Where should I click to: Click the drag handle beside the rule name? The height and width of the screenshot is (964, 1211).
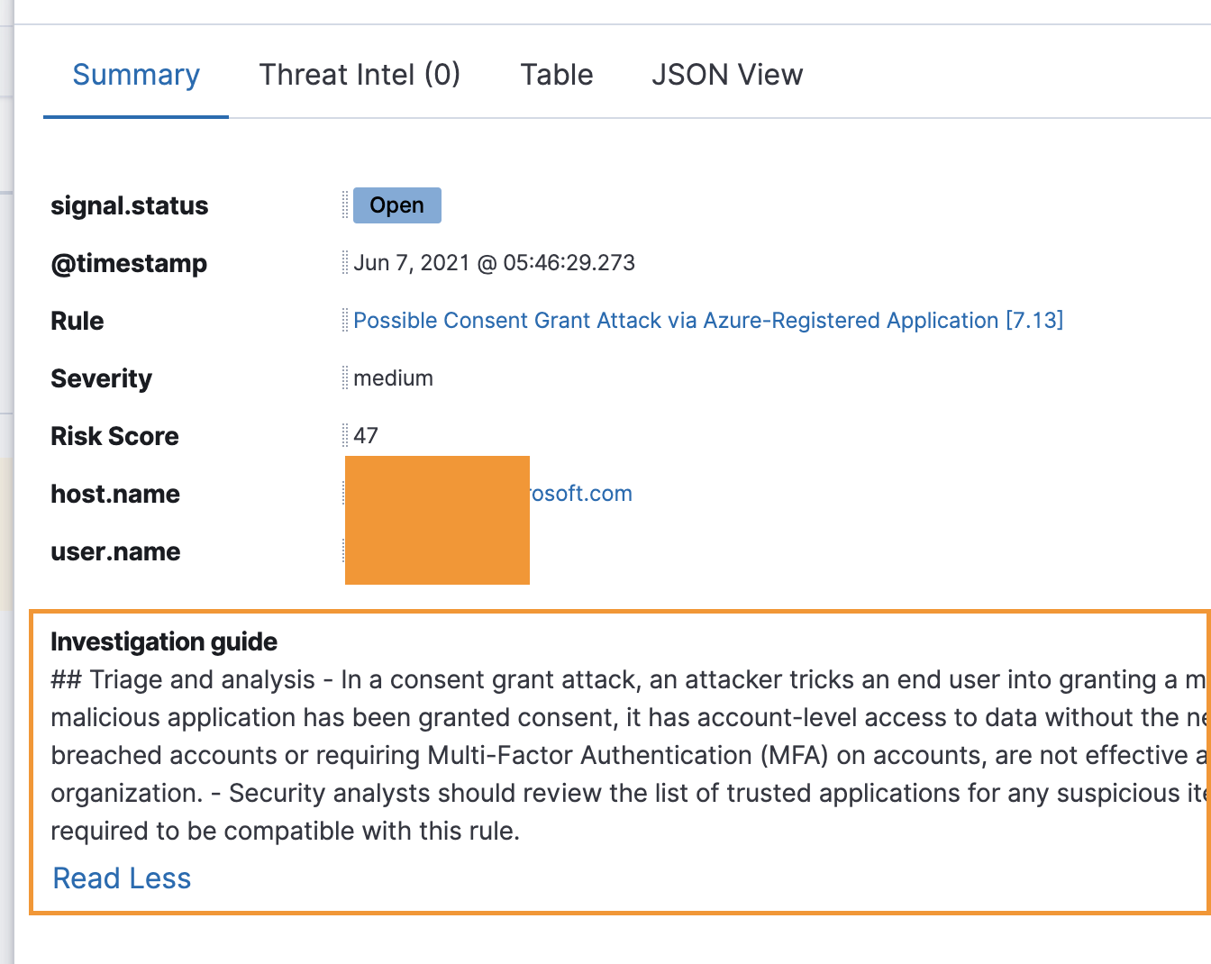click(345, 321)
